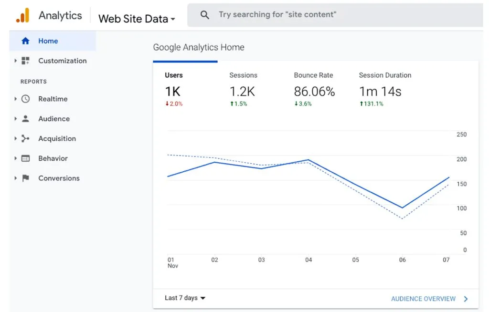Screen dimensions: 489x312
Task: Click the 01 Nov axis label
Action: tap(172, 263)
